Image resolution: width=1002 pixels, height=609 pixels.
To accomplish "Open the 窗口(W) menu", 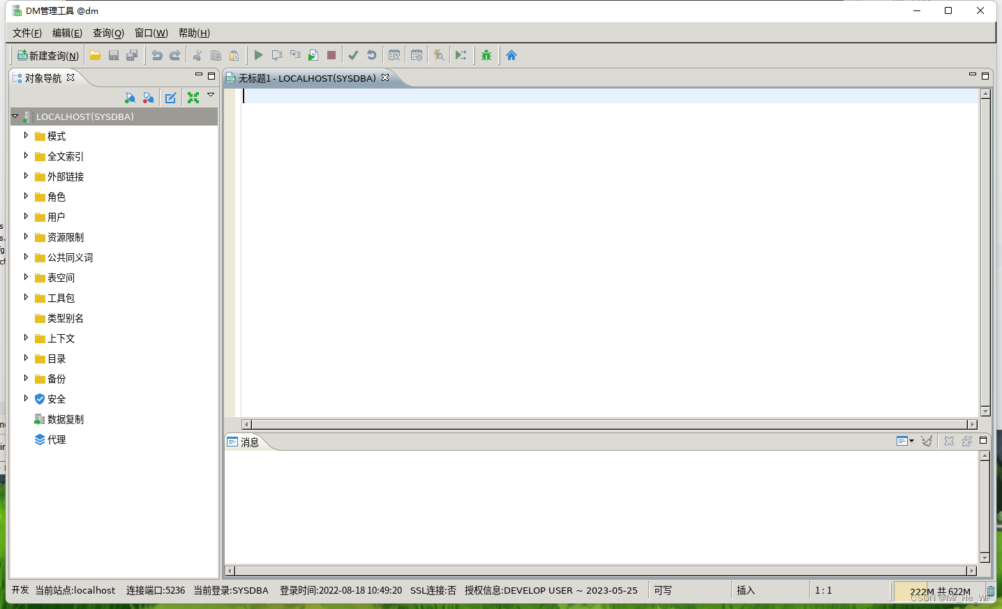I will [151, 33].
